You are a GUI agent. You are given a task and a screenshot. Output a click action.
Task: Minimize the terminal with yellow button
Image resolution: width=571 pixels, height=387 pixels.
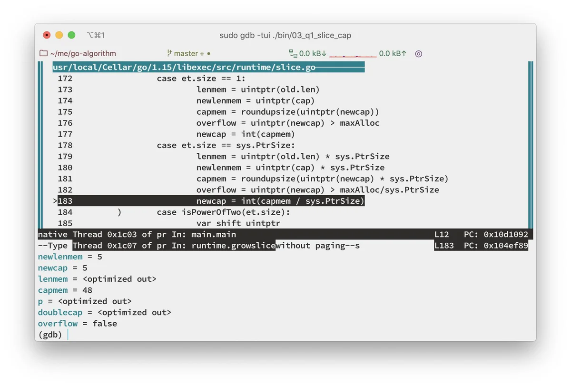click(x=59, y=35)
